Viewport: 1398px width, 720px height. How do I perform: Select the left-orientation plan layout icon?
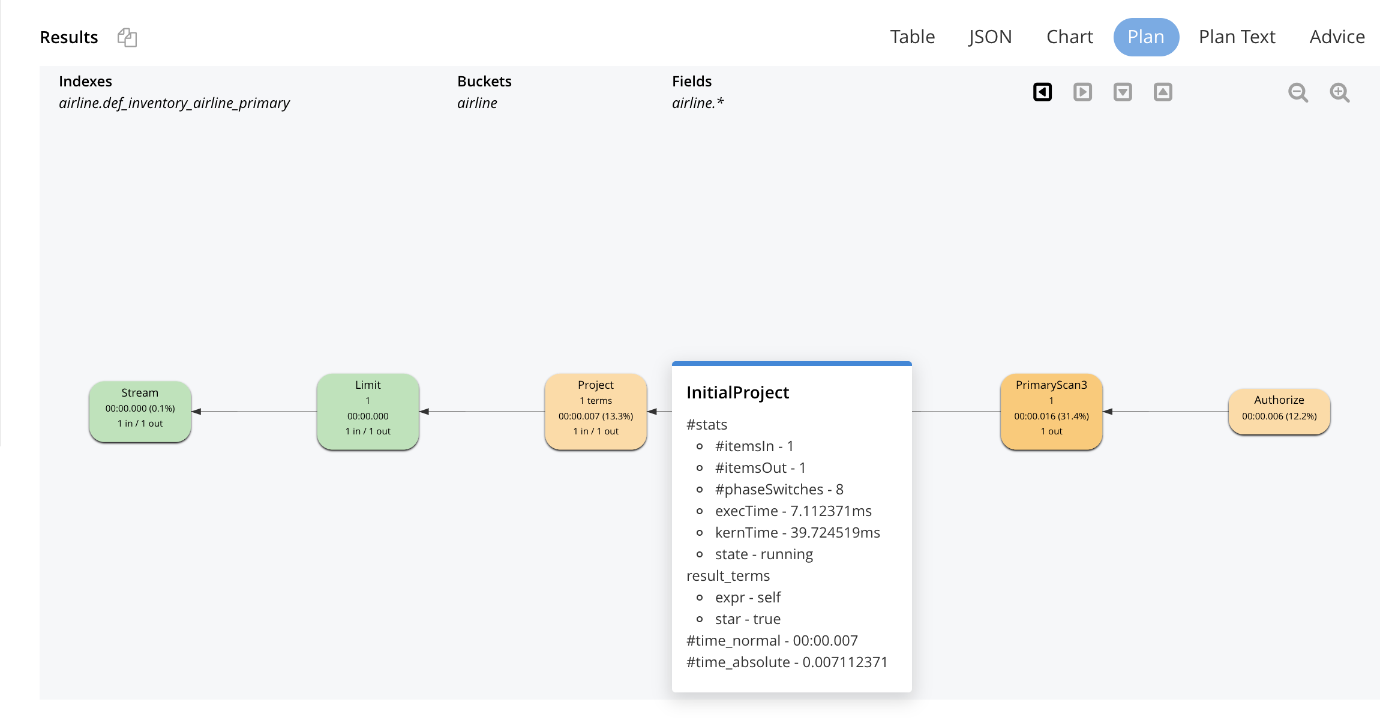pos(1042,92)
